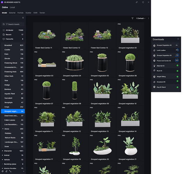Click the 45% progress ring for Lamb Leather
Screen dimensions: 195x174
[177, 50]
